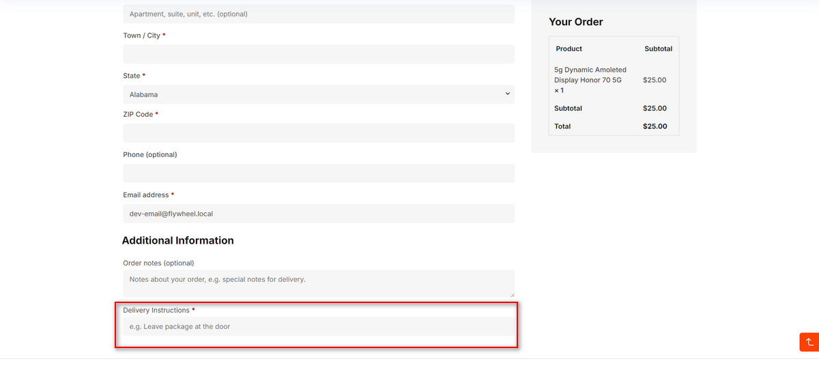
Task: Click the Delivery Instructions field label
Action: point(156,310)
